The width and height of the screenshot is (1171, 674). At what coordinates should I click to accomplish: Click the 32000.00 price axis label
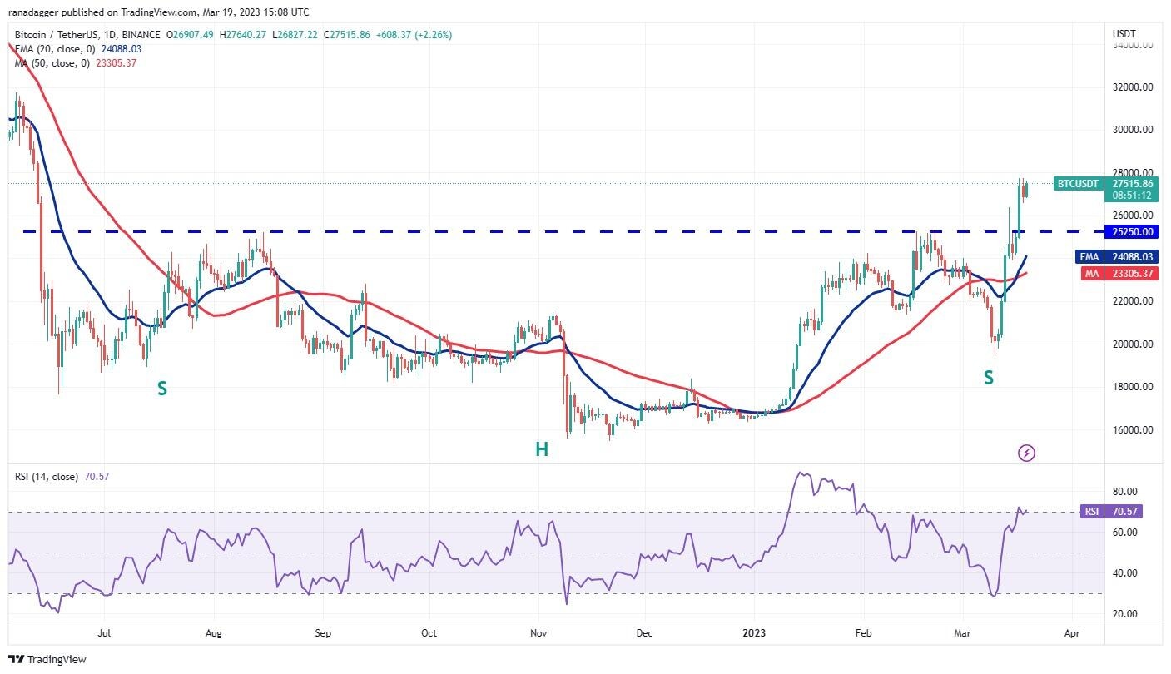click(1132, 87)
